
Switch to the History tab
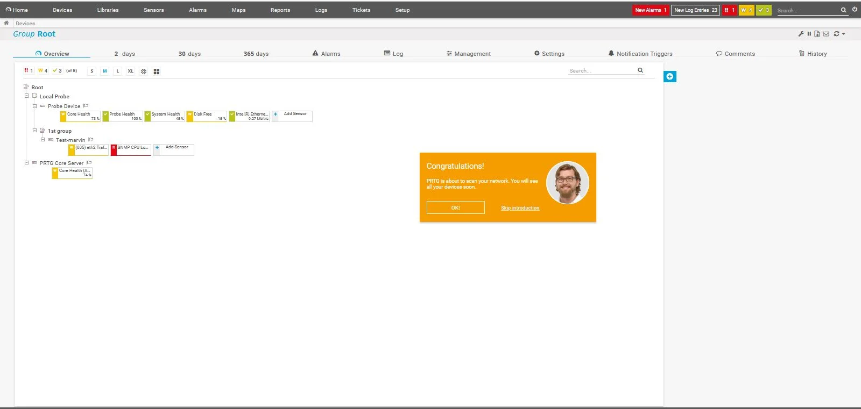(813, 54)
